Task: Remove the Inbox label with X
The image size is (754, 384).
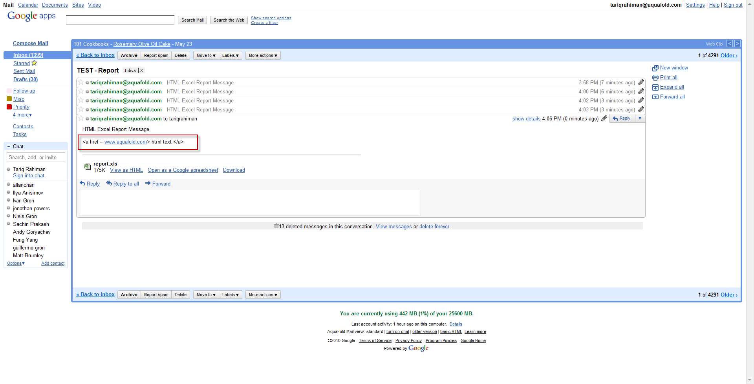Action: [142, 71]
